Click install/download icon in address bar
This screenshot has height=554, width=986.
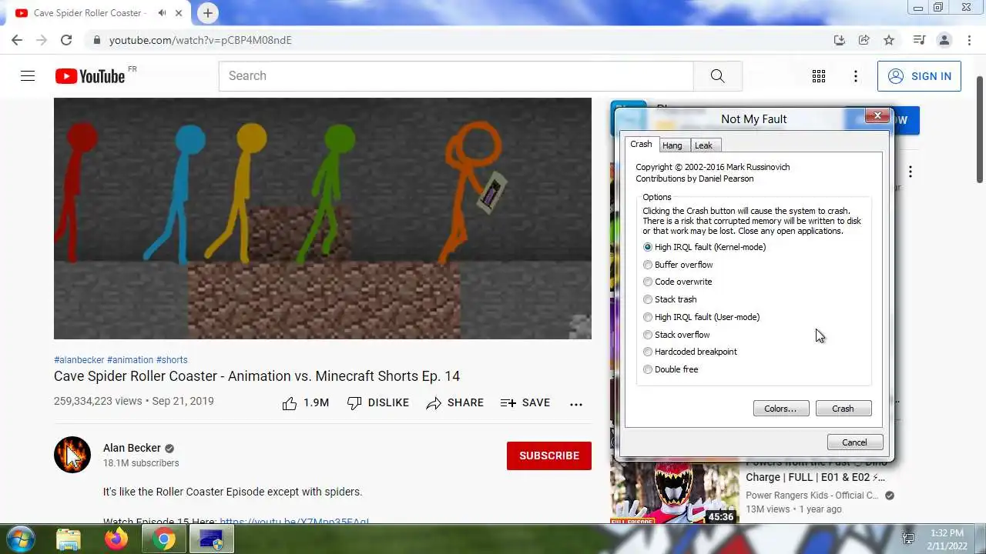point(840,40)
